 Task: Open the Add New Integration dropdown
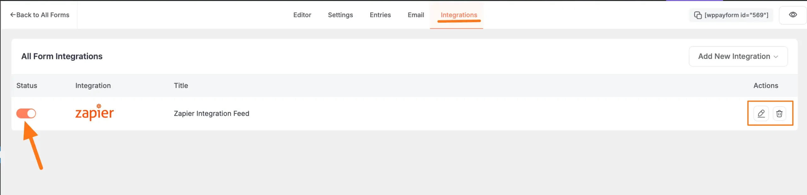point(734,56)
